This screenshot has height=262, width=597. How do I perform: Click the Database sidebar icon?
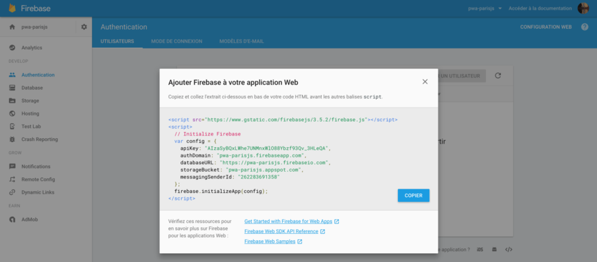tap(12, 88)
